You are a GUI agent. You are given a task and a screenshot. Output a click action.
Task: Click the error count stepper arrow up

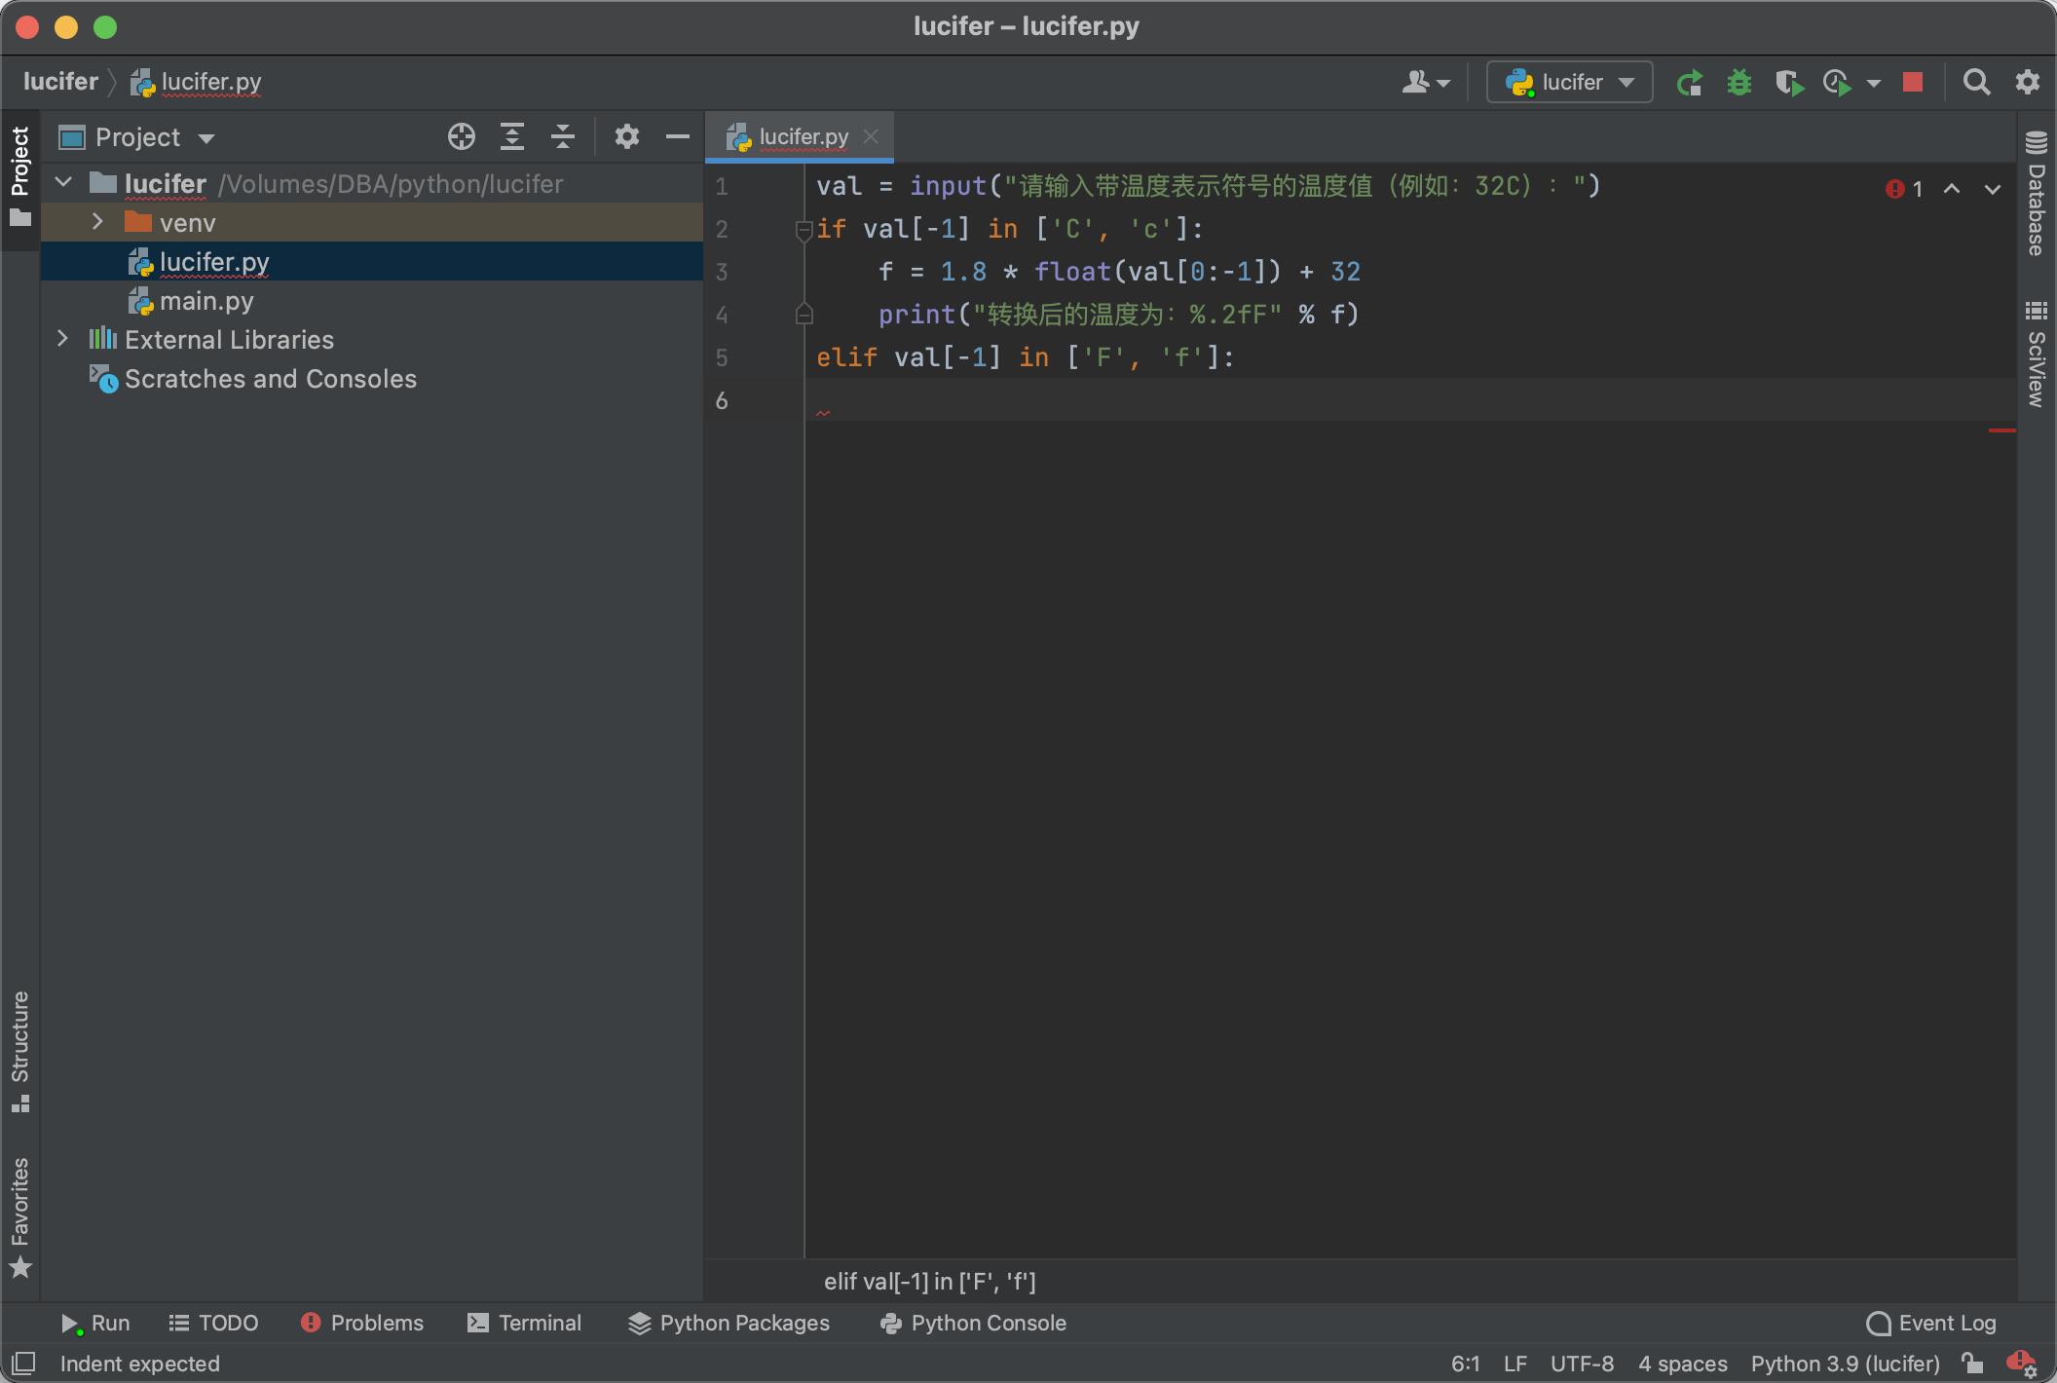click(1951, 188)
